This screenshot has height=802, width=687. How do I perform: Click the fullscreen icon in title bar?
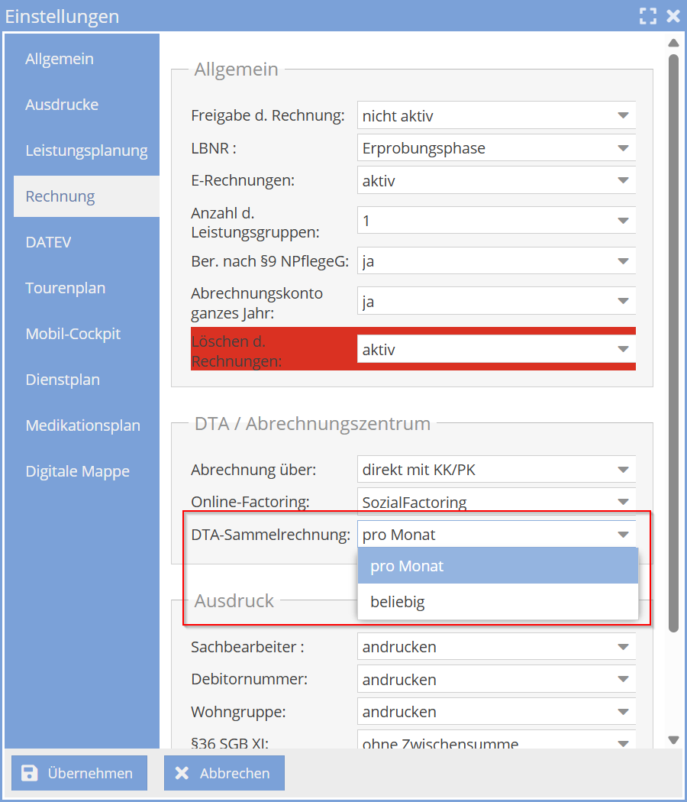click(648, 16)
